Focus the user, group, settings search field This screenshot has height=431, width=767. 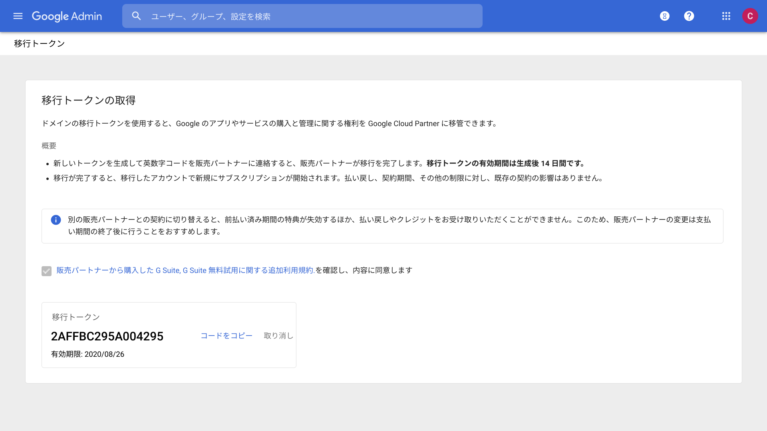(x=302, y=16)
